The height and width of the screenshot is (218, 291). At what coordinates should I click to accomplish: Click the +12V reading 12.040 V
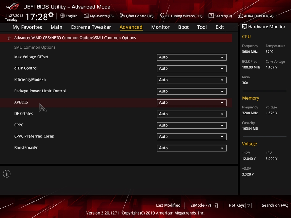coord(249,159)
